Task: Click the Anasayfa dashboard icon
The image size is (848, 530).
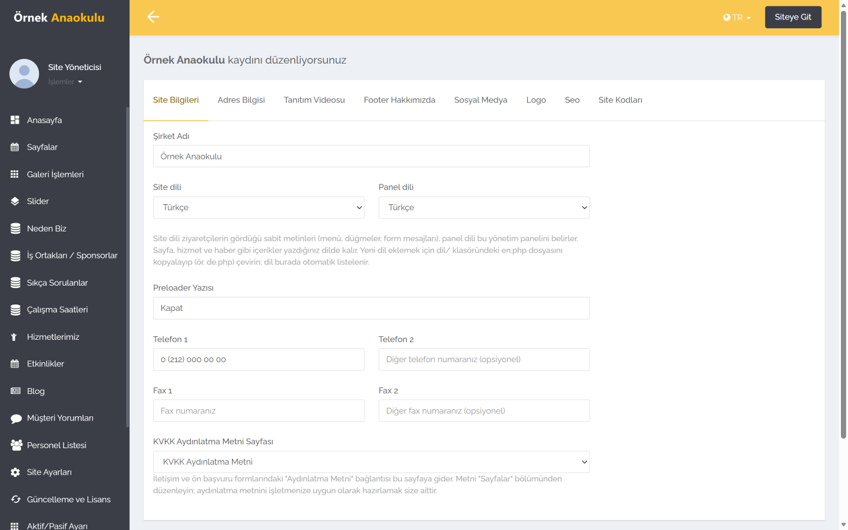Action: click(x=15, y=120)
